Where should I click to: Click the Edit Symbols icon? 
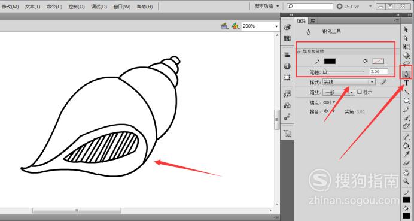pos(235,26)
